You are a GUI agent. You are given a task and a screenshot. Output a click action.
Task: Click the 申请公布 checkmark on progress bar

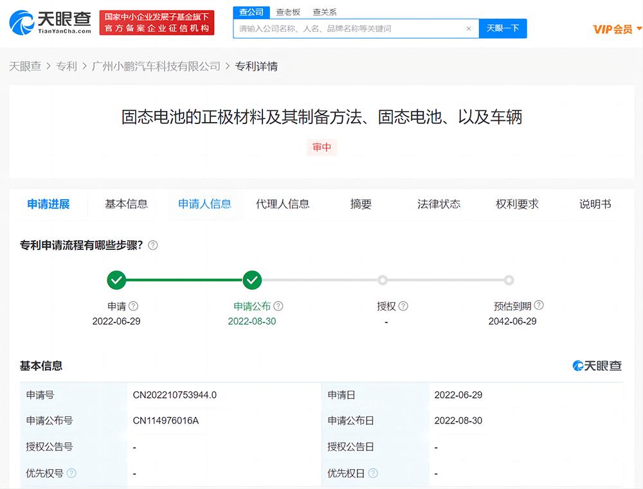pos(252,280)
